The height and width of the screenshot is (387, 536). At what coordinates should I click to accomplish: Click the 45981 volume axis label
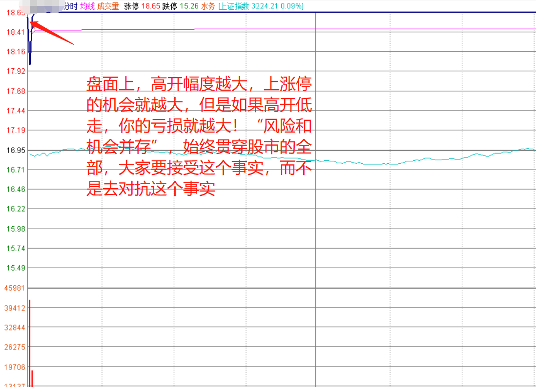15,288
